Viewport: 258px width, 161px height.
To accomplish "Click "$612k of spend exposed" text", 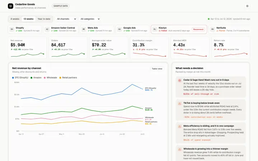I will [197, 140].
